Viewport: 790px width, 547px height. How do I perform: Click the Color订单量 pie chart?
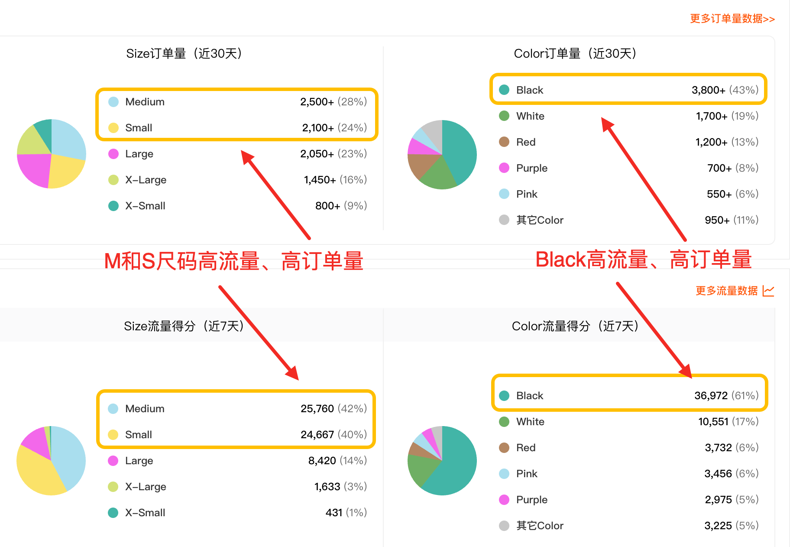(x=442, y=155)
